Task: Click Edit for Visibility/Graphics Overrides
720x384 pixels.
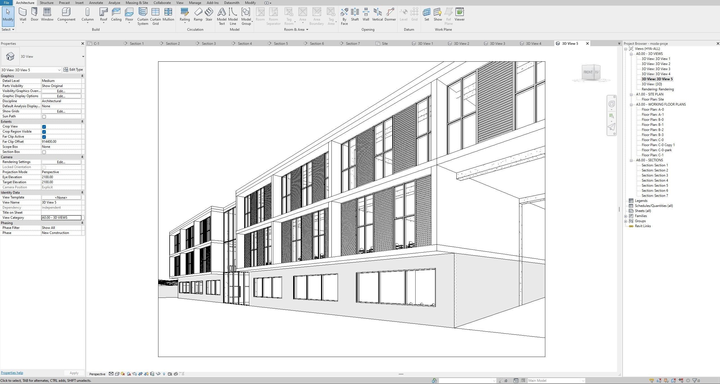Action: pos(61,91)
